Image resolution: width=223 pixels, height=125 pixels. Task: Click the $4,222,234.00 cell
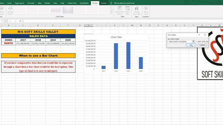coord(68,43)
